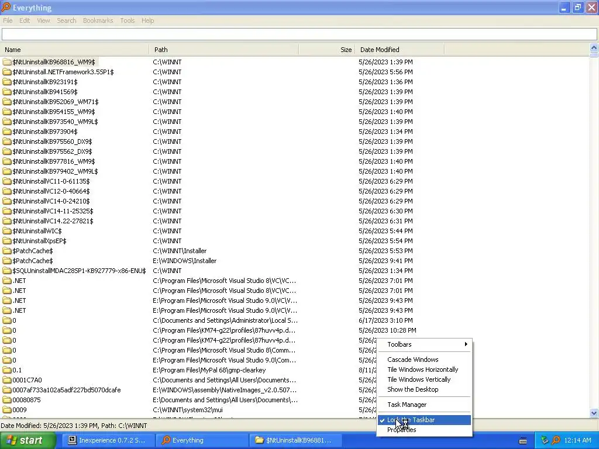Click folder icon of $NtUninstallVC11-0-61135$
Screen dimensions: 599x449
[7, 181]
